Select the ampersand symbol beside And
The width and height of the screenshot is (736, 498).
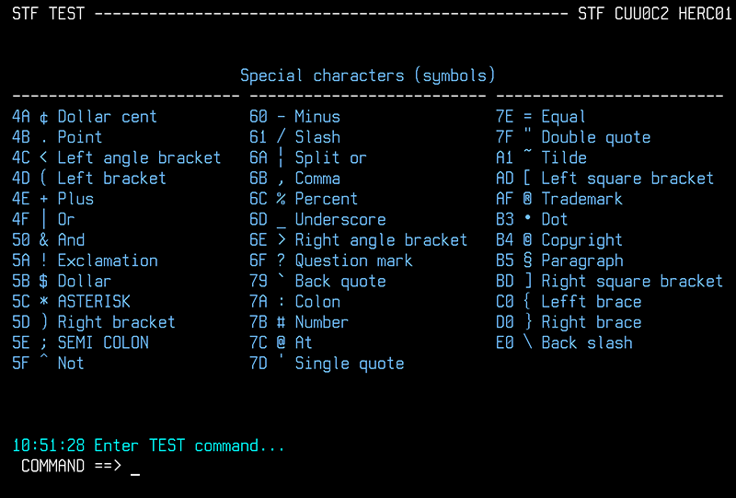click(44, 240)
